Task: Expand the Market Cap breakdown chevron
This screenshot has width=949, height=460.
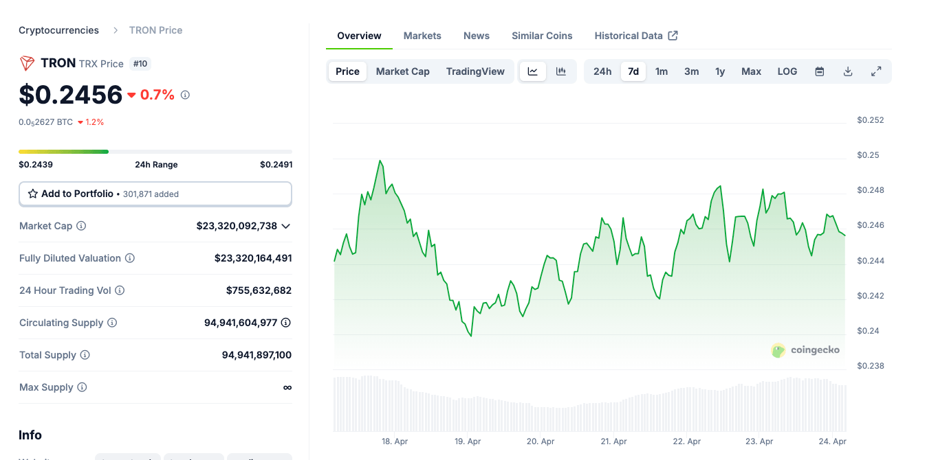Action: pyautogui.click(x=286, y=225)
